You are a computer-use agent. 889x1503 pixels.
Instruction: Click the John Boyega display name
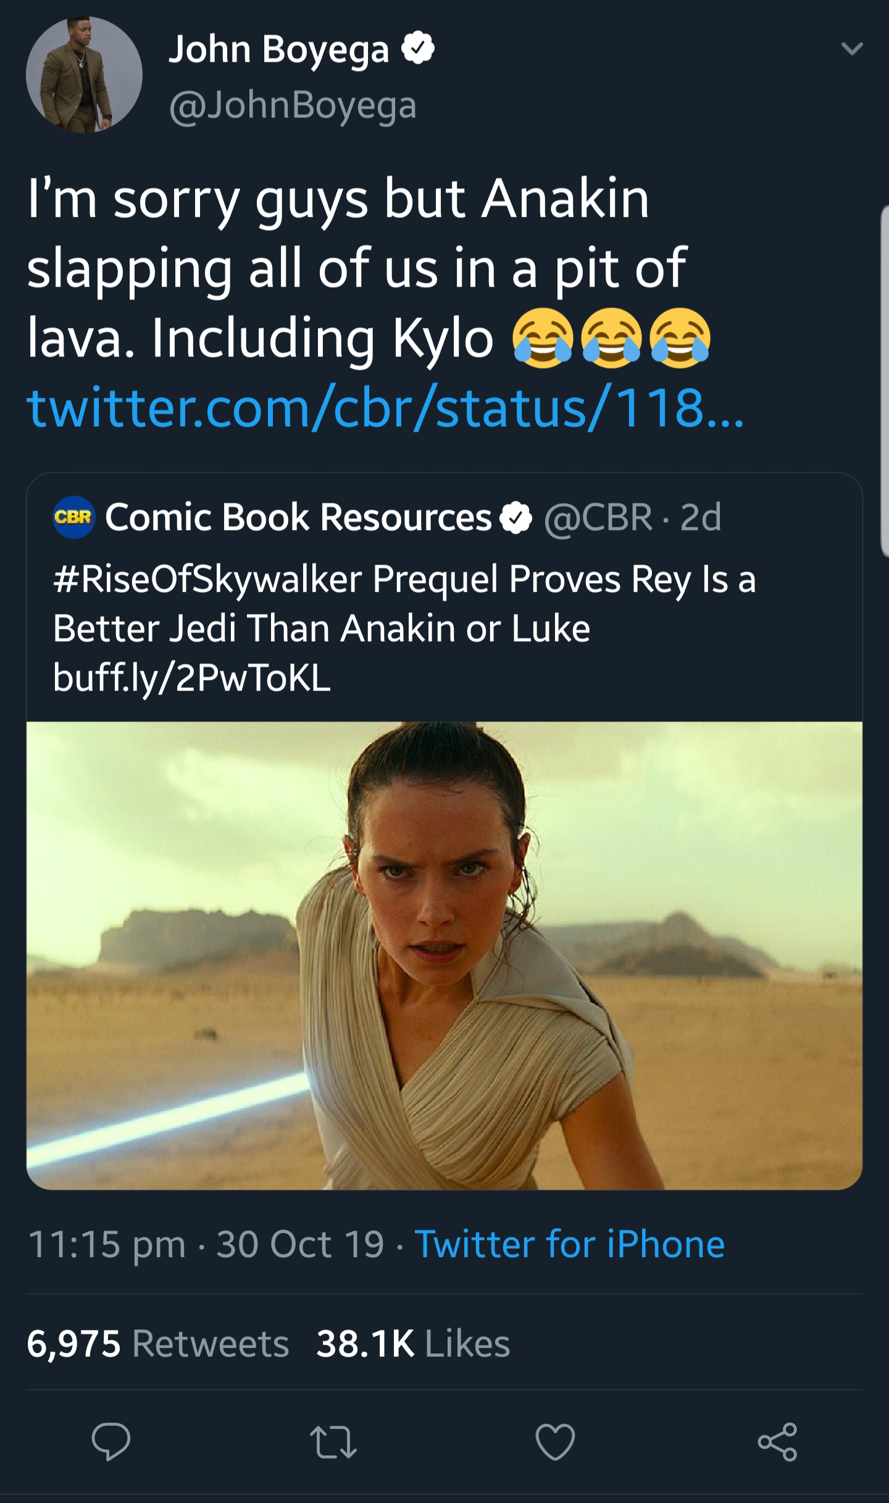(278, 49)
